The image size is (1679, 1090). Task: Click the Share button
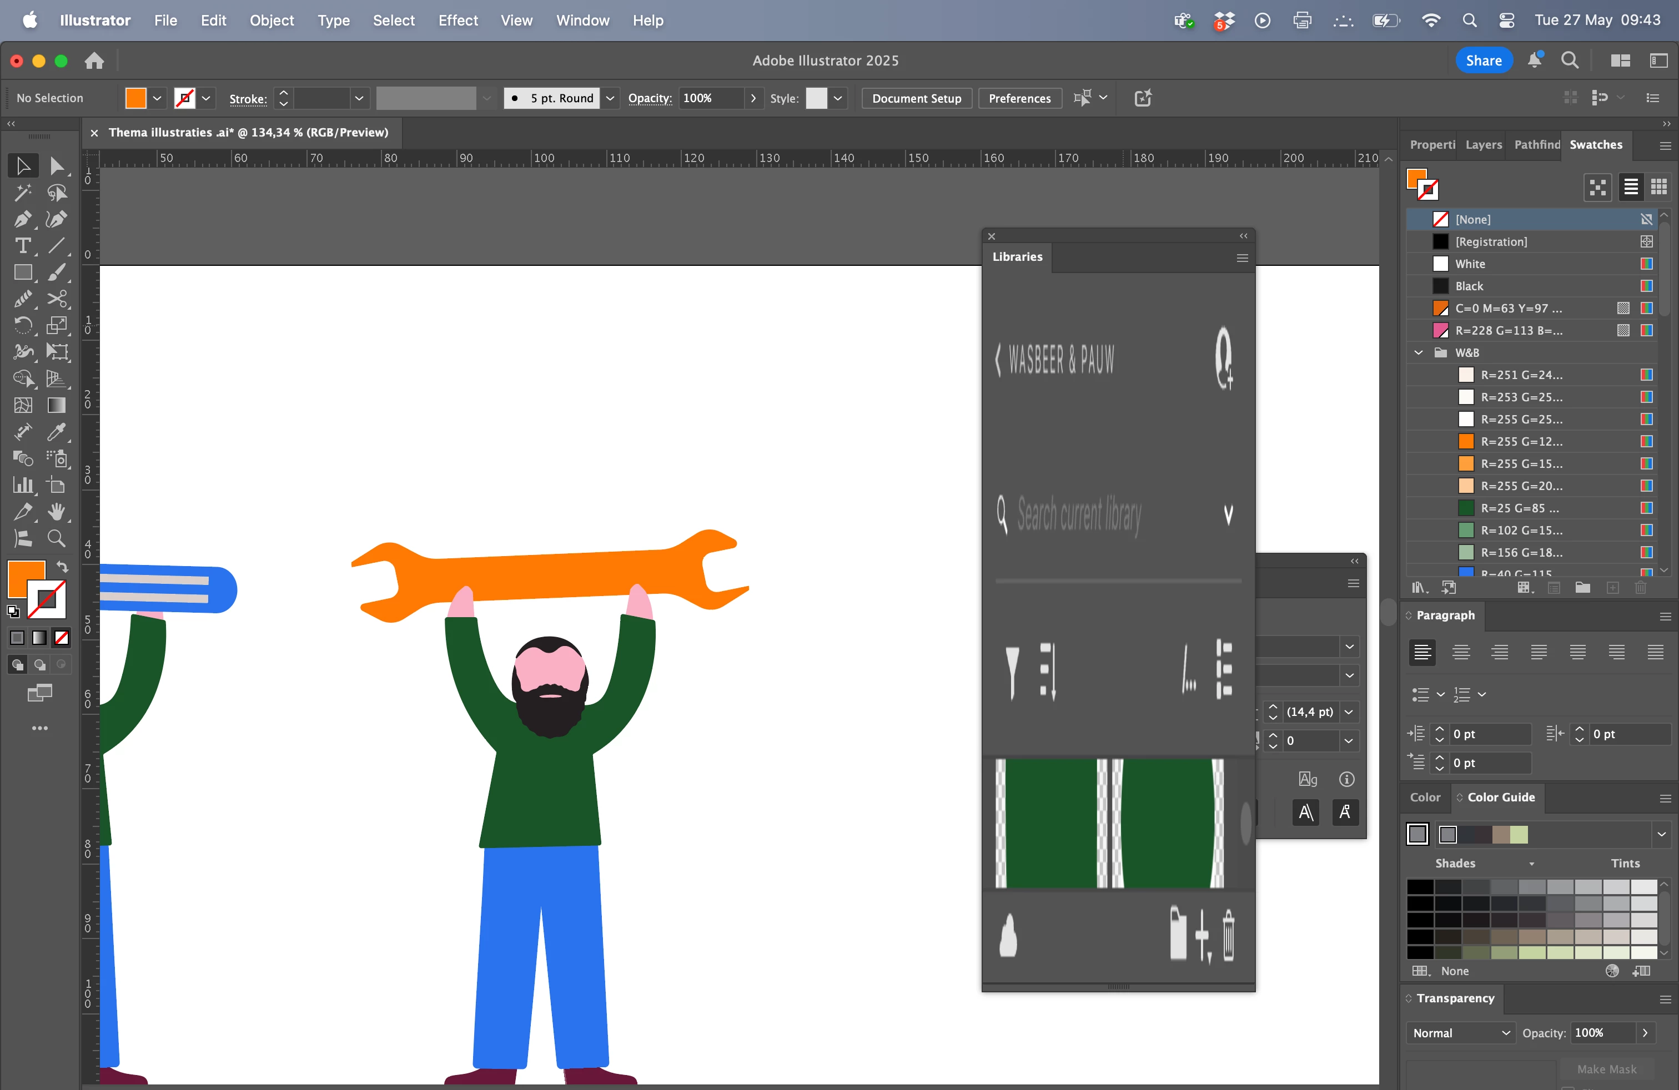1483,60
